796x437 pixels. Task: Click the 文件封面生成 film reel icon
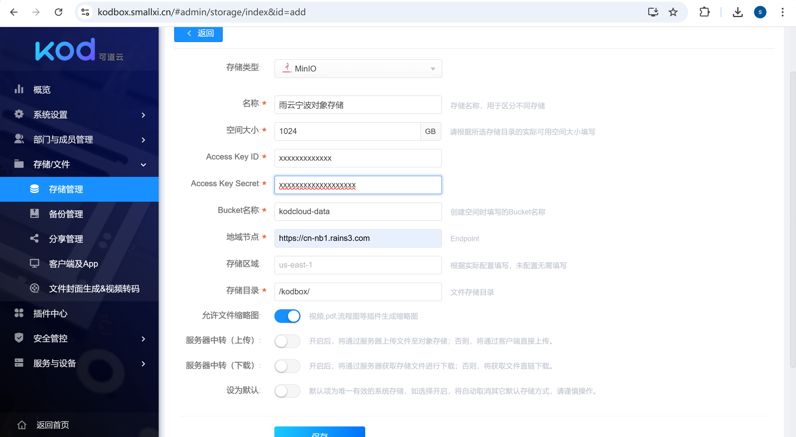coord(35,288)
